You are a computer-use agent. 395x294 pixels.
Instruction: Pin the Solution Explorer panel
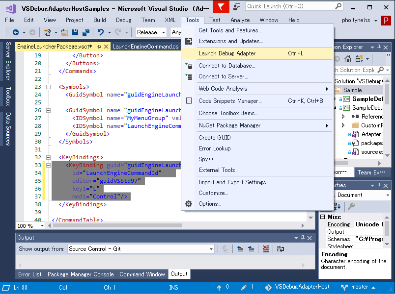pos(379,47)
